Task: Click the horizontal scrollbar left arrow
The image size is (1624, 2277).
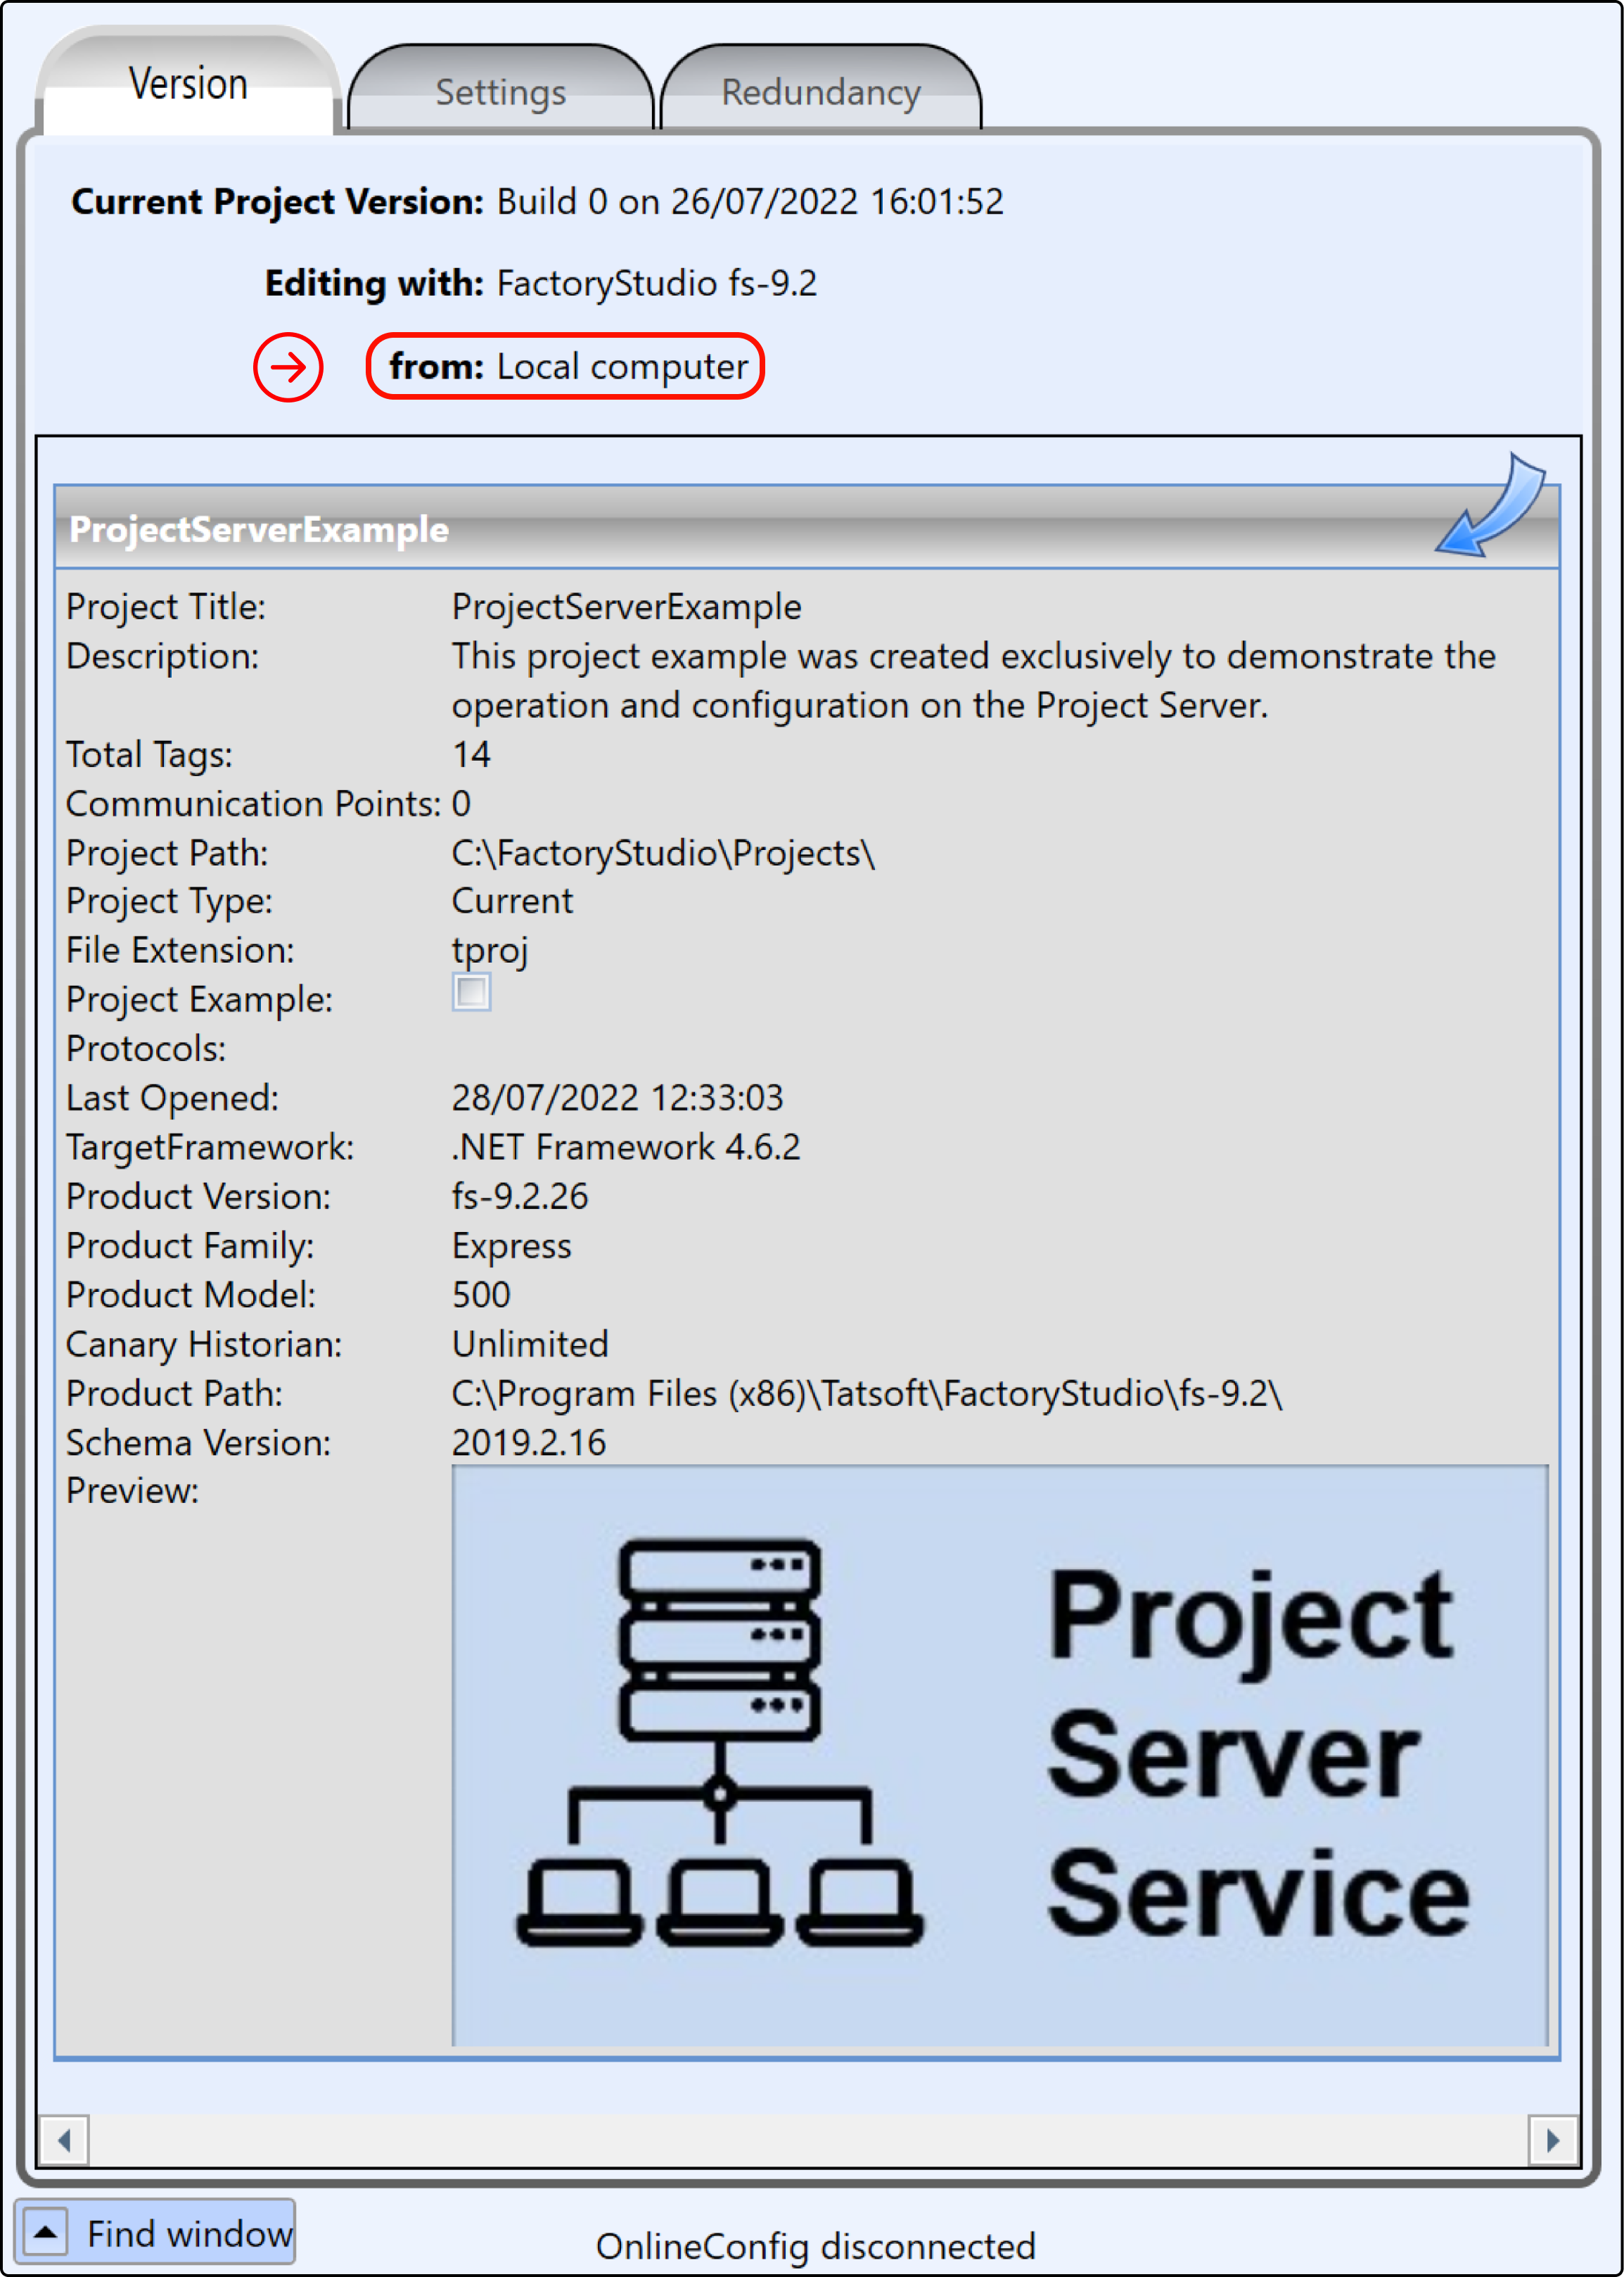Action: tap(64, 2140)
